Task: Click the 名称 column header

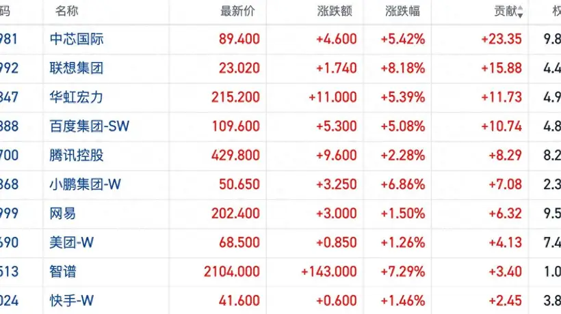Action: tap(66, 11)
